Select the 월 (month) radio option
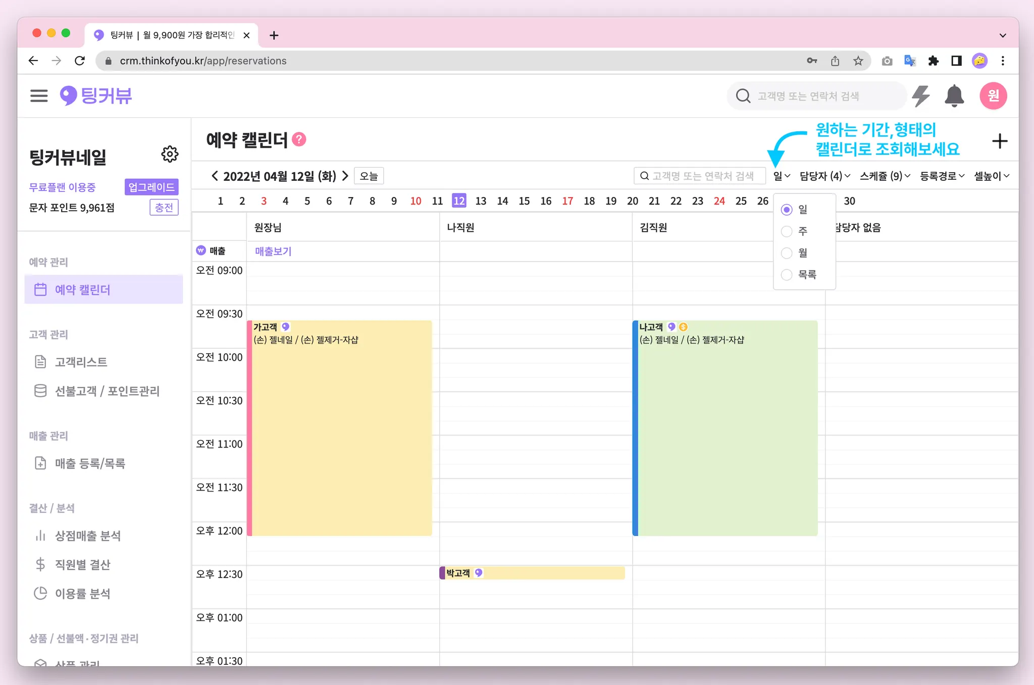The height and width of the screenshot is (685, 1034). (787, 253)
